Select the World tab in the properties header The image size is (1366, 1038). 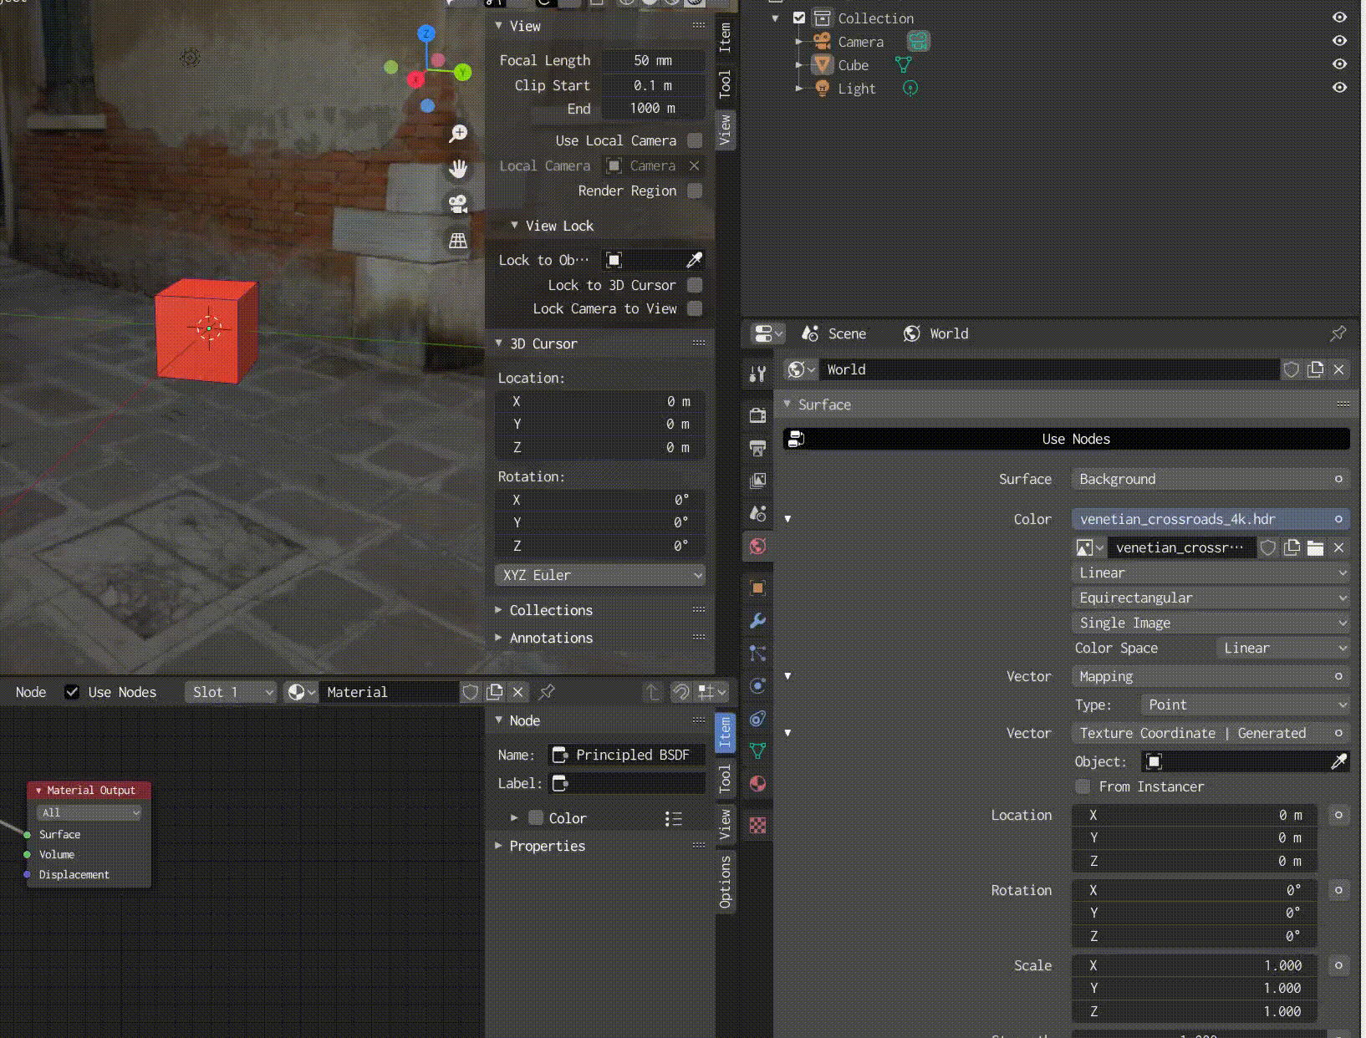(x=936, y=333)
